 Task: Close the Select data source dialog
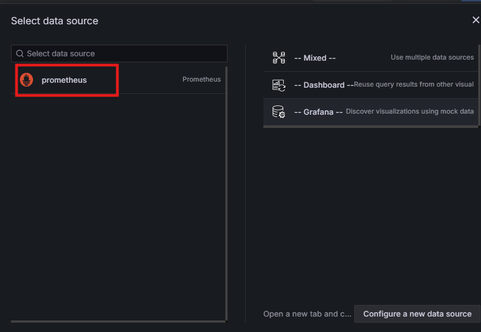[x=475, y=20]
